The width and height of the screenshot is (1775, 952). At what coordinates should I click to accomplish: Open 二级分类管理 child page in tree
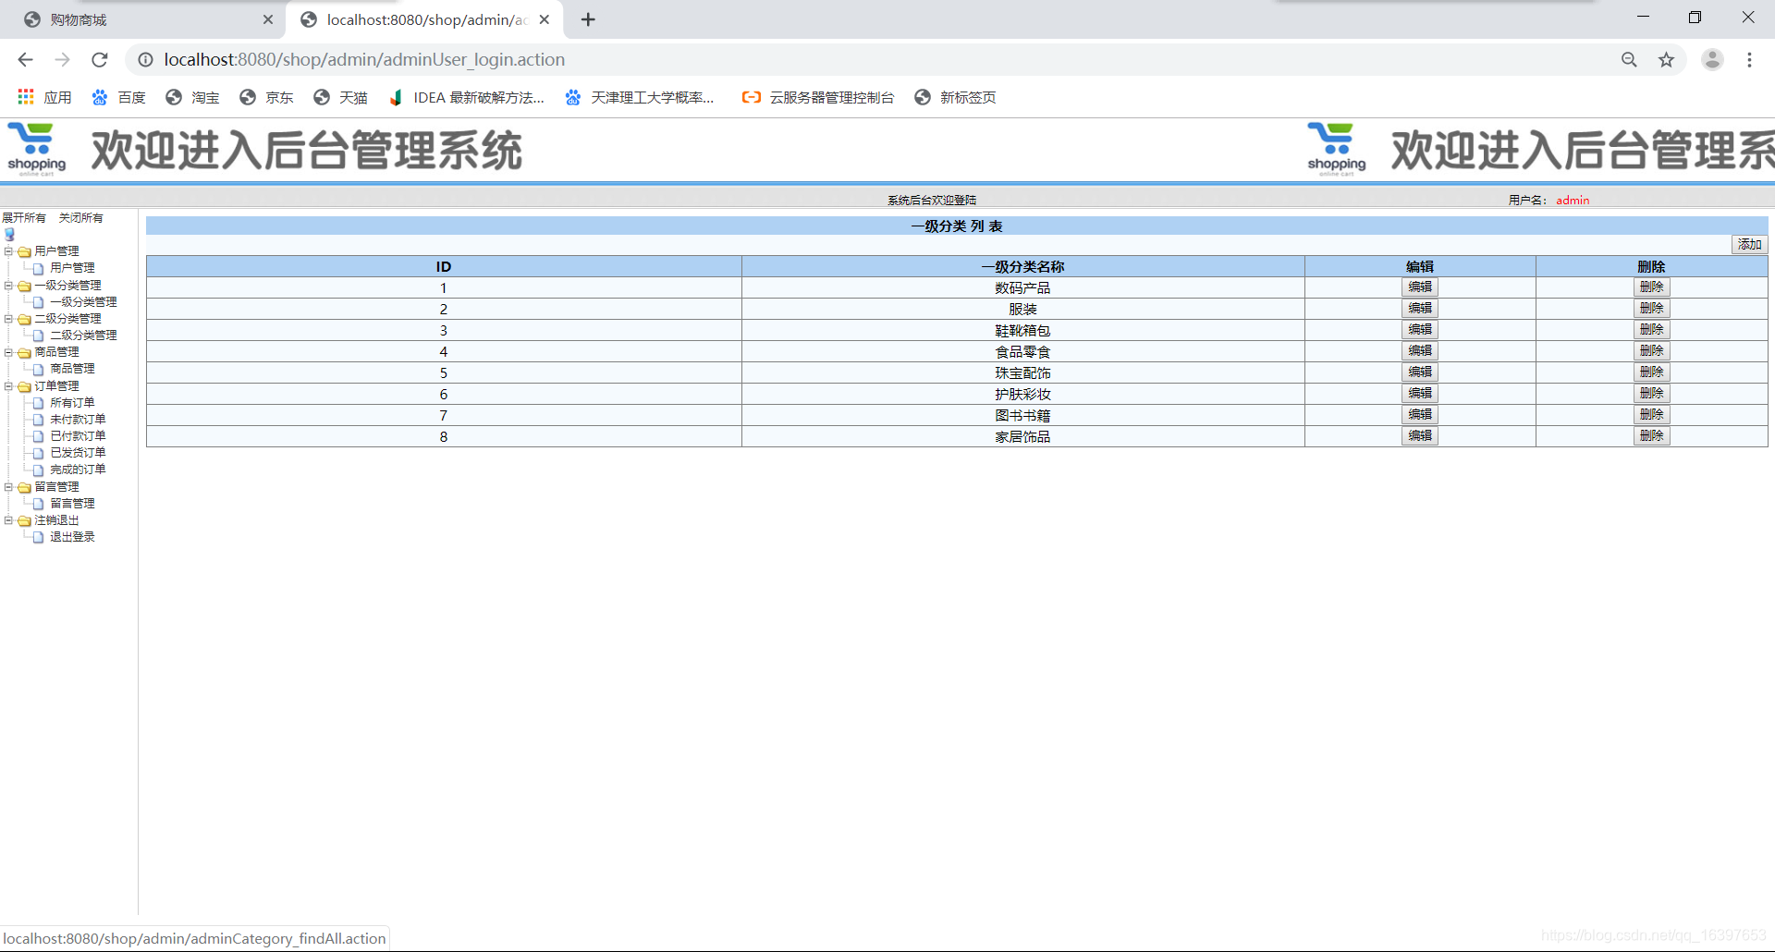(83, 335)
